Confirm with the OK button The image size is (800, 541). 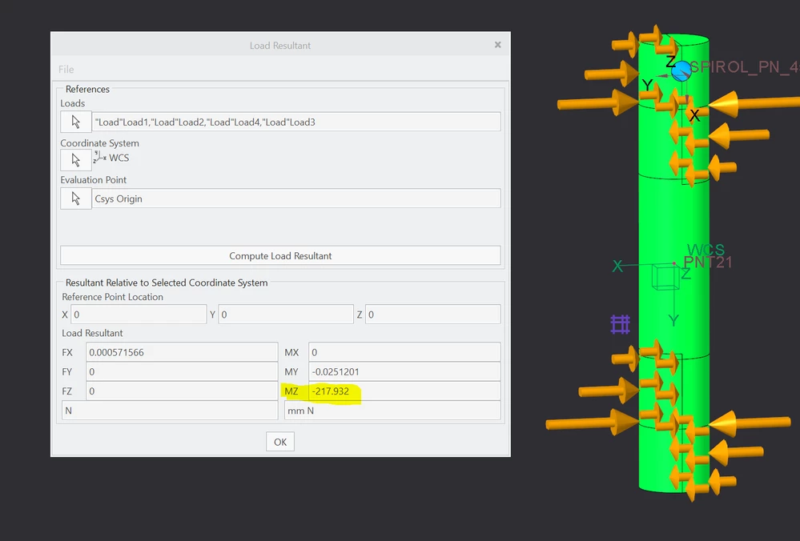pyautogui.click(x=279, y=441)
